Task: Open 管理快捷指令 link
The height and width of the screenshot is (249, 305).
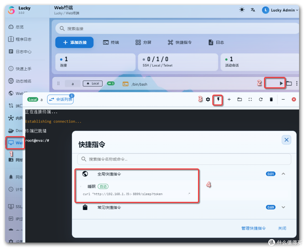Action: (x=253, y=228)
